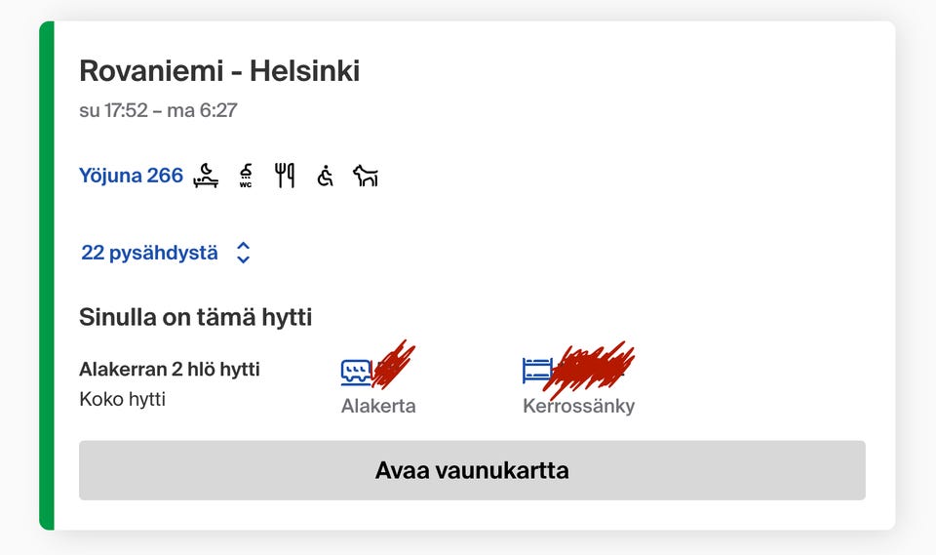Click the pet-friendly dog icon

[x=366, y=176]
